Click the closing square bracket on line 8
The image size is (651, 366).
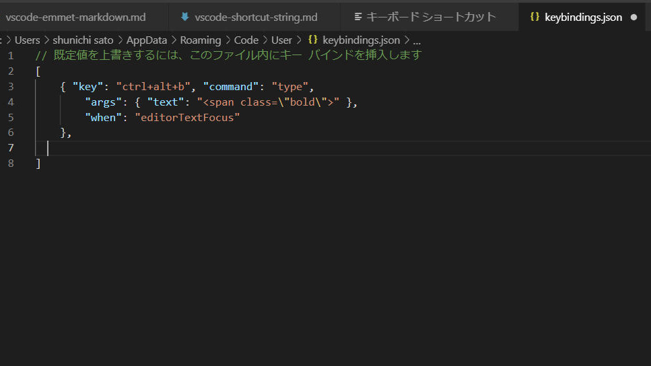pyautogui.click(x=38, y=163)
